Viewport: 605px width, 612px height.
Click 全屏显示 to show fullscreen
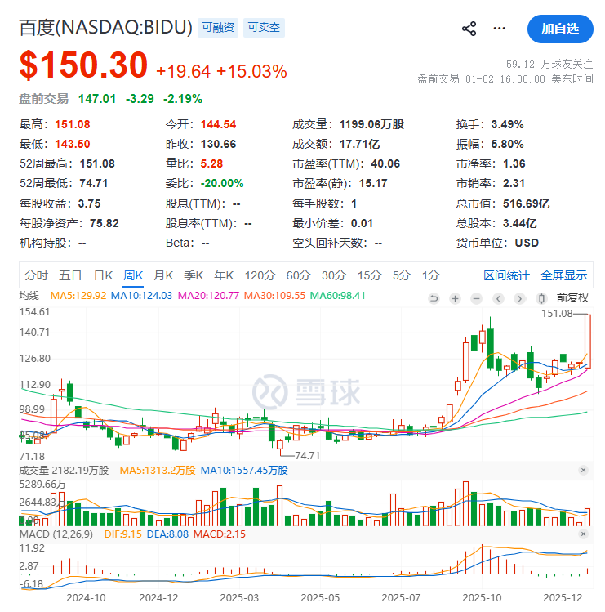[563, 275]
